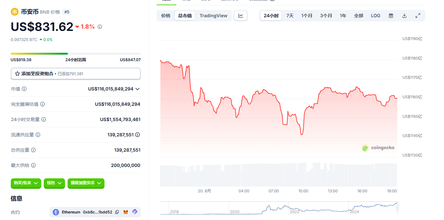444x220 pixels.
Task: Click the US$1160亿 axis label
Action: [412, 97]
